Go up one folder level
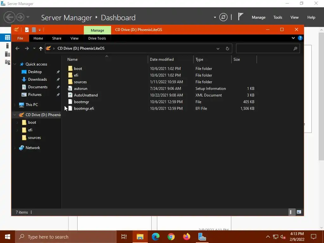 41,48
